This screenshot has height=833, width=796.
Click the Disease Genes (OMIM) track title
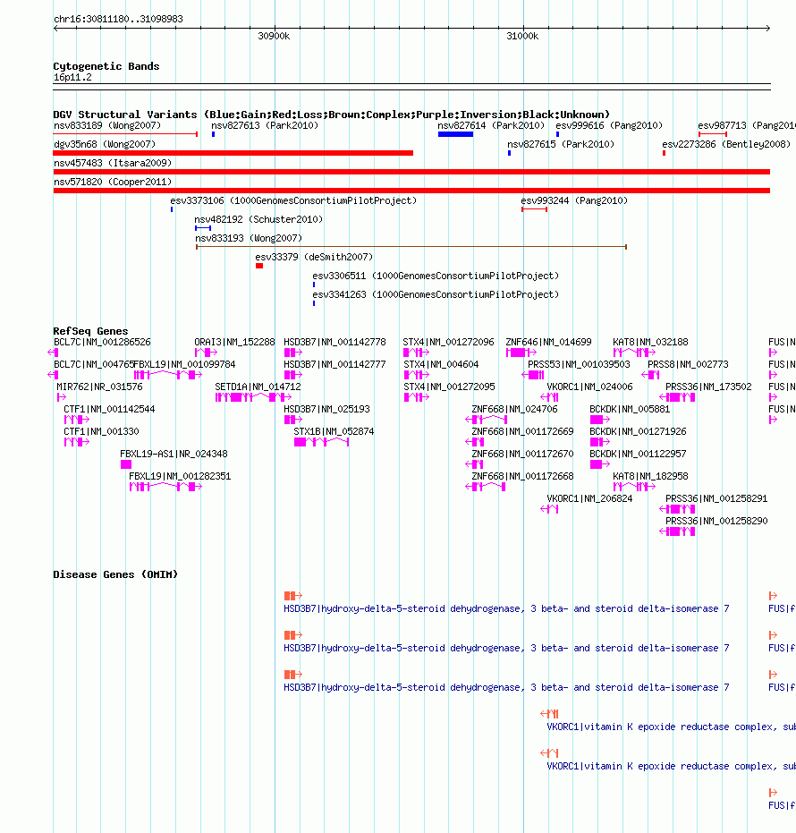tap(115, 574)
